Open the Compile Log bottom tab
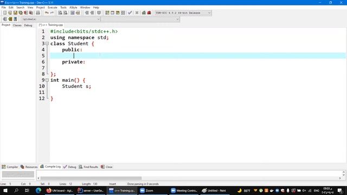 pos(50,166)
